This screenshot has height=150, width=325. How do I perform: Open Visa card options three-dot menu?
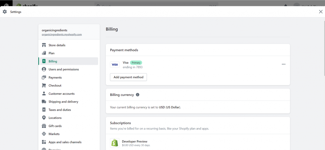point(283,64)
